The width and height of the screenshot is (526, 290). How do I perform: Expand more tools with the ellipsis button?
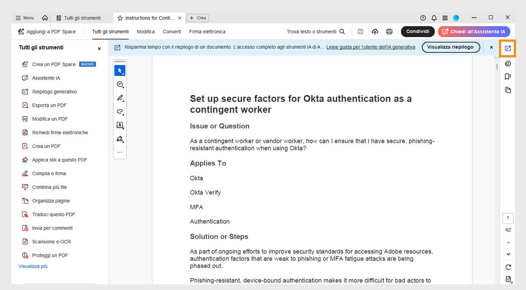120,152
